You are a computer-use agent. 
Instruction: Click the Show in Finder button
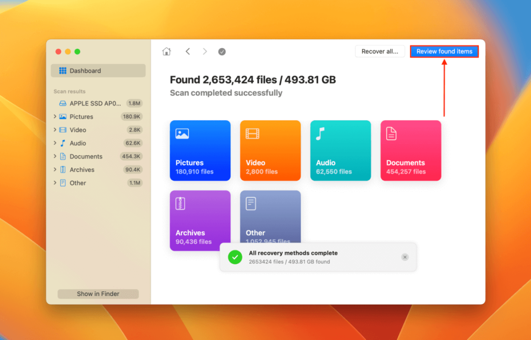(x=97, y=293)
